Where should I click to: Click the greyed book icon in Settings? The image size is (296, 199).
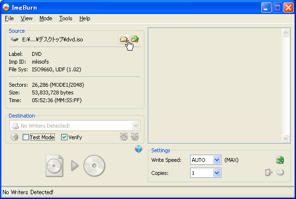[x=280, y=172]
